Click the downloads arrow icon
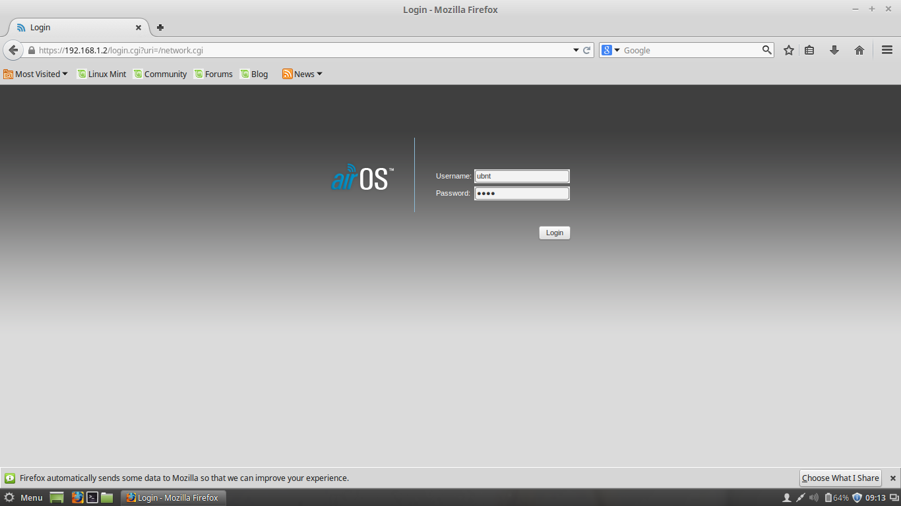The height and width of the screenshot is (506, 901). click(x=834, y=49)
